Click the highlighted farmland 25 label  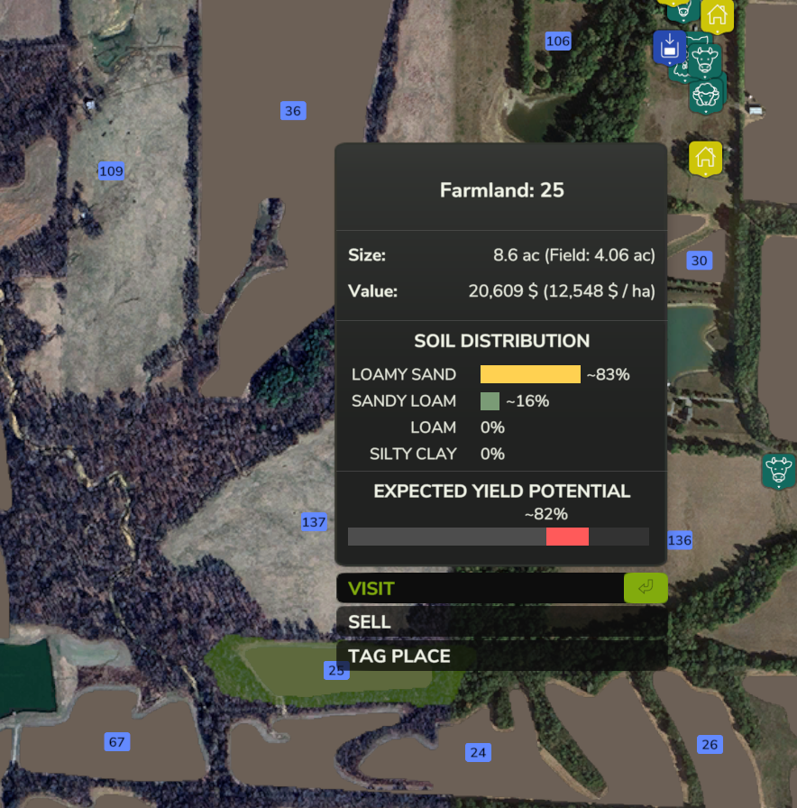[336, 670]
